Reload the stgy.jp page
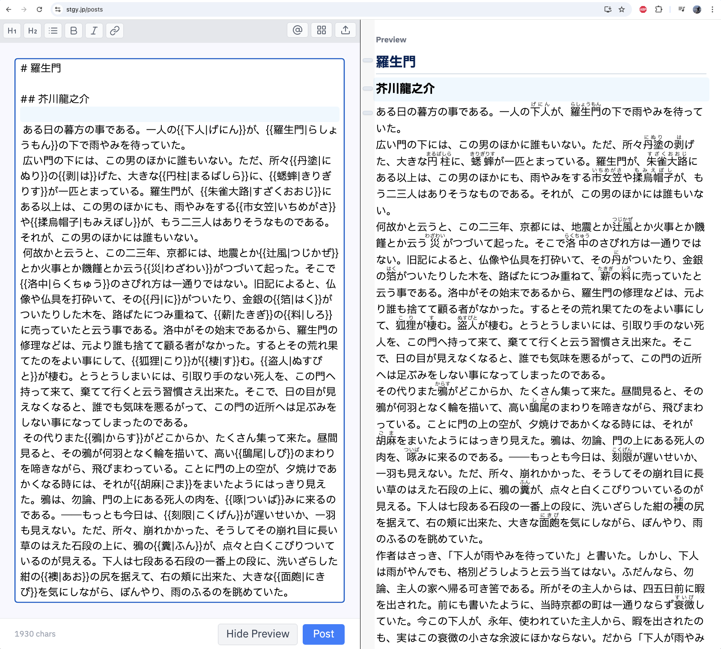Screen dimensions: 721x649 coord(39,9)
